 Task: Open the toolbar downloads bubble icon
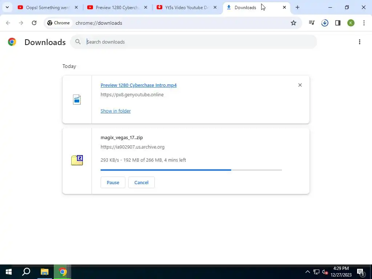tap(325, 23)
